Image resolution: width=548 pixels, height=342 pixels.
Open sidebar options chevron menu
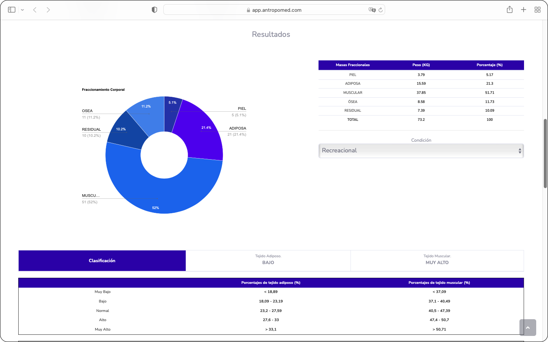tap(22, 10)
